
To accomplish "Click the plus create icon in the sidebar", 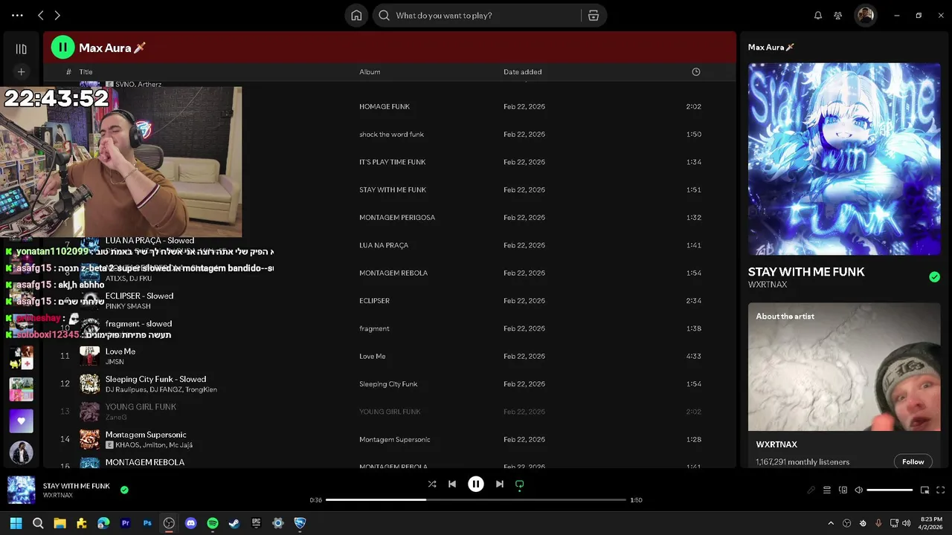I will click(x=21, y=72).
